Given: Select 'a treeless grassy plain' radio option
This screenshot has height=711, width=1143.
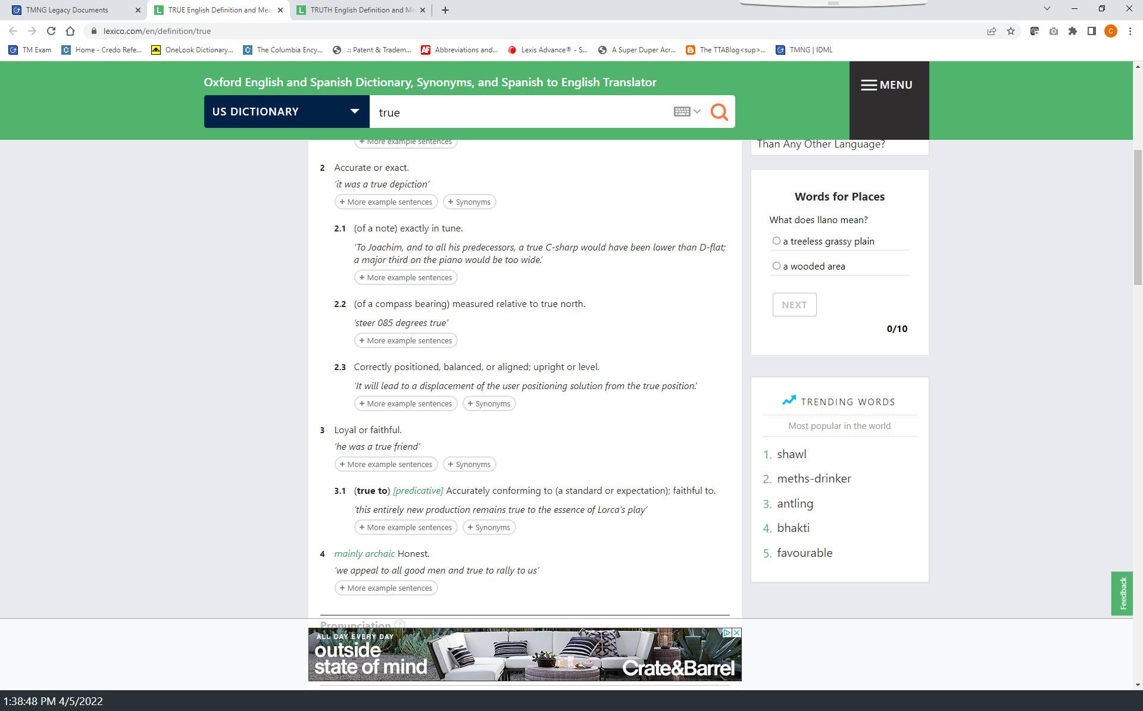Looking at the screenshot, I should point(776,241).
